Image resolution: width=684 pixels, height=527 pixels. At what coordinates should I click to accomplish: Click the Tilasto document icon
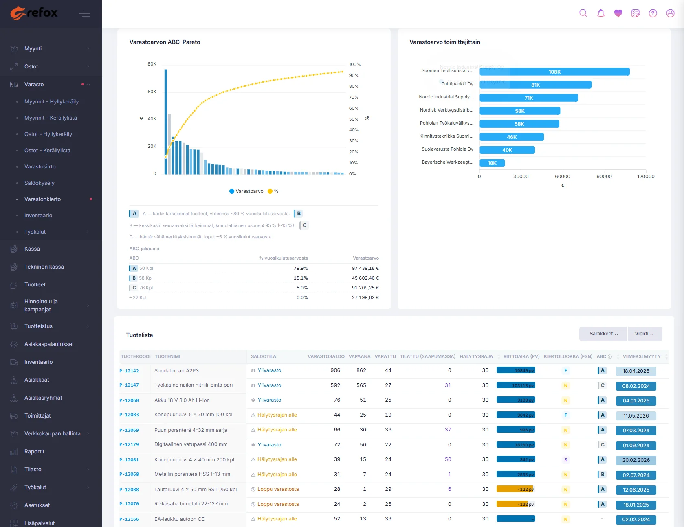(x=14, y=470)
